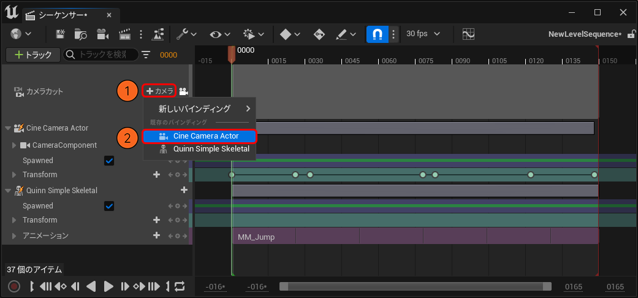The image size is (638, 298).
Task: Expand the CameraComponent tree item
Action: (15, 145)
